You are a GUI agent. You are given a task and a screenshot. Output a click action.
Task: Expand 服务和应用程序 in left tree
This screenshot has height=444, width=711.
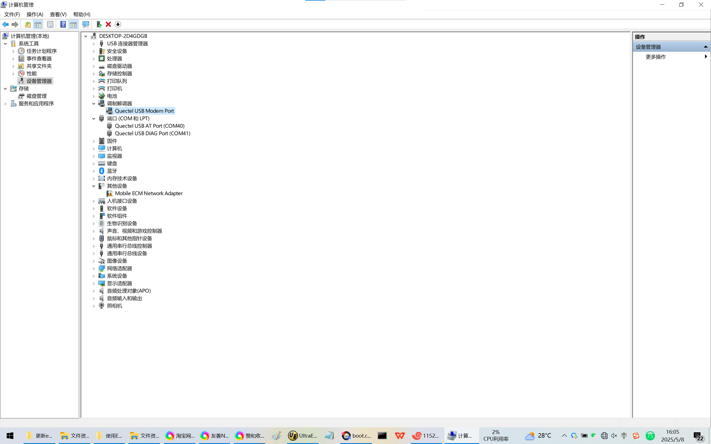pyautogui.click(x=5, y=104)
